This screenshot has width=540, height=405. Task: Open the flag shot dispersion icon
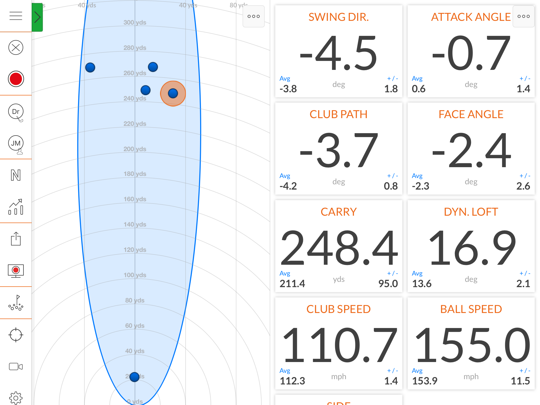(x=16, y=303)
